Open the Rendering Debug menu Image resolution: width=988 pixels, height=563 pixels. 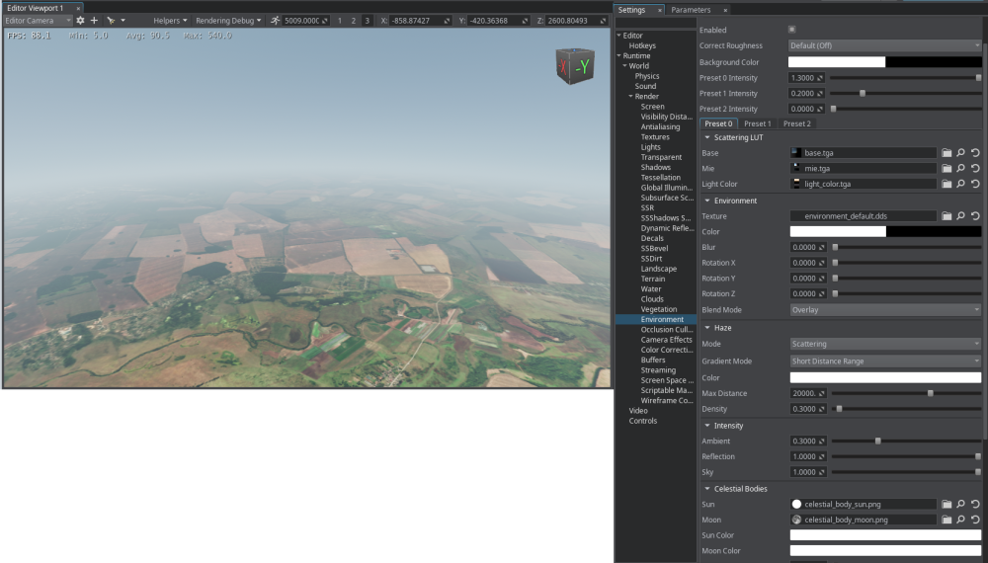pyautogui.click(x=228, y=20)
